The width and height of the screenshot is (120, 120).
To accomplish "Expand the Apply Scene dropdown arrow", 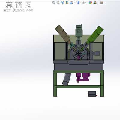I will [x=98, y=3].
